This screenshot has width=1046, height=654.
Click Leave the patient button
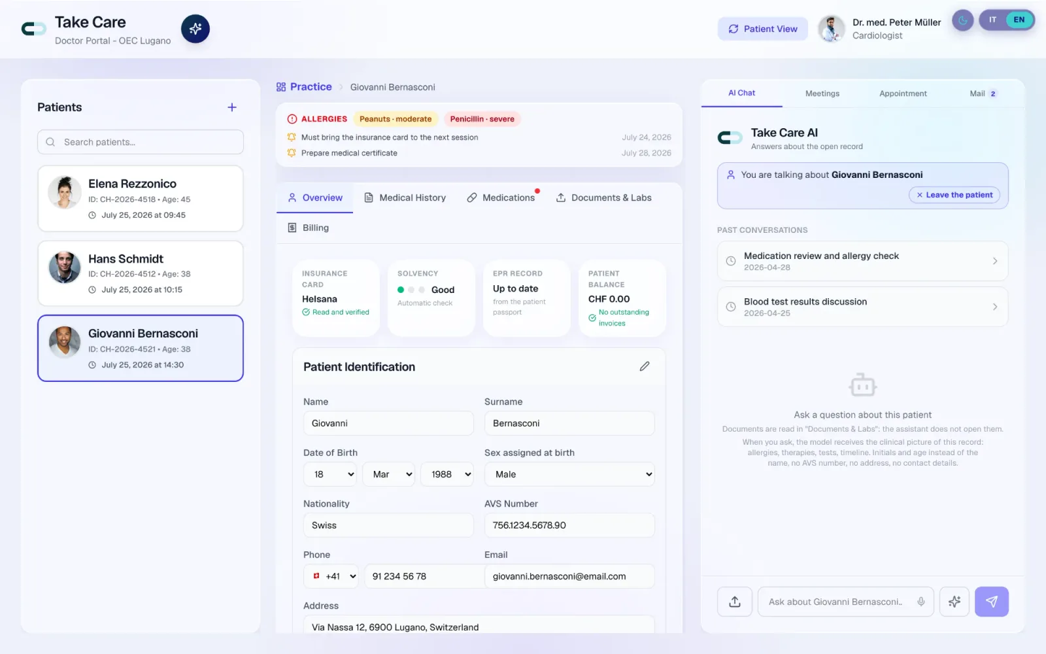(x=954, y=195)
